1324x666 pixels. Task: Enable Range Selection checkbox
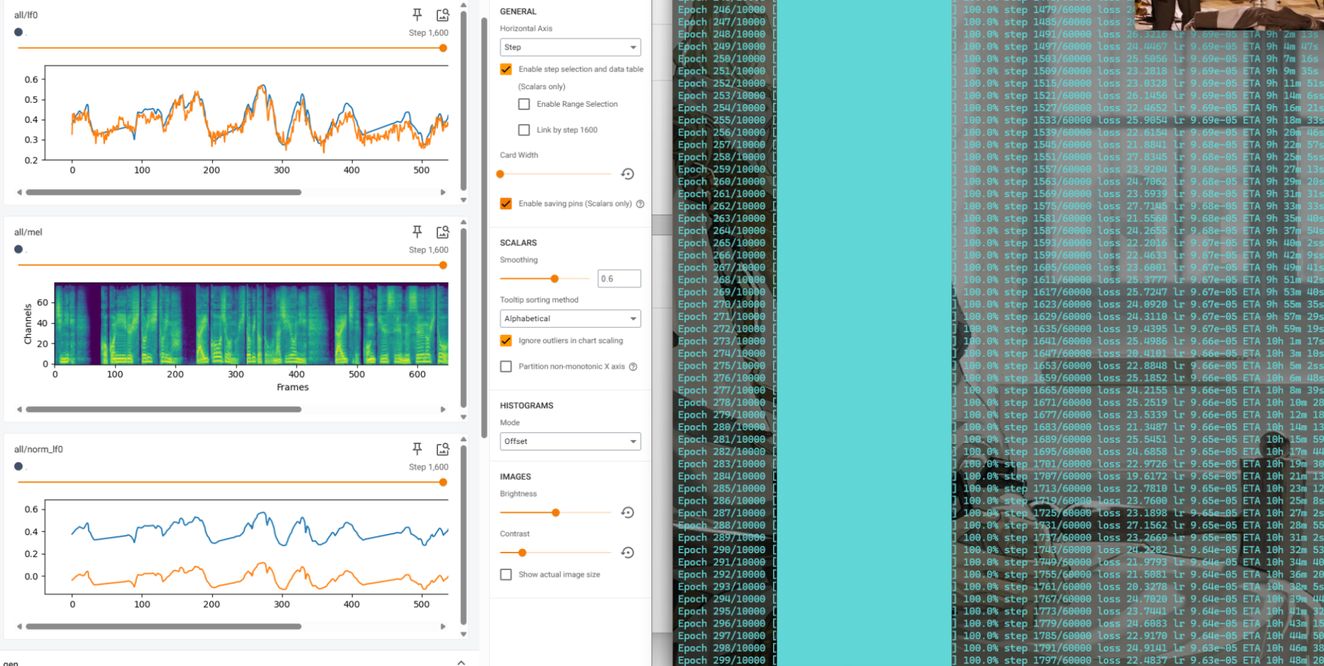524,104
